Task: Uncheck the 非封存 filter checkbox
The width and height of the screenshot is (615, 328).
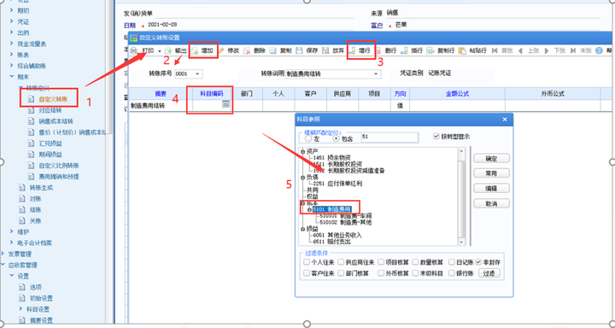Action: coord(478,262)
